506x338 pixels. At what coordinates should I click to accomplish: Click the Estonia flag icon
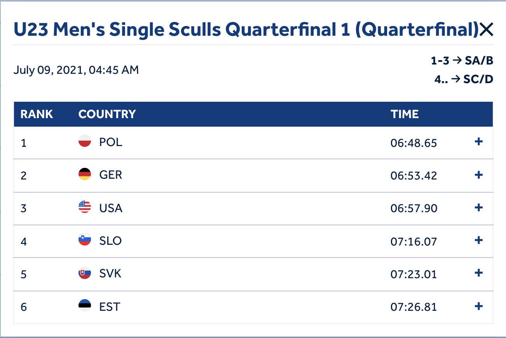point(85,306)
